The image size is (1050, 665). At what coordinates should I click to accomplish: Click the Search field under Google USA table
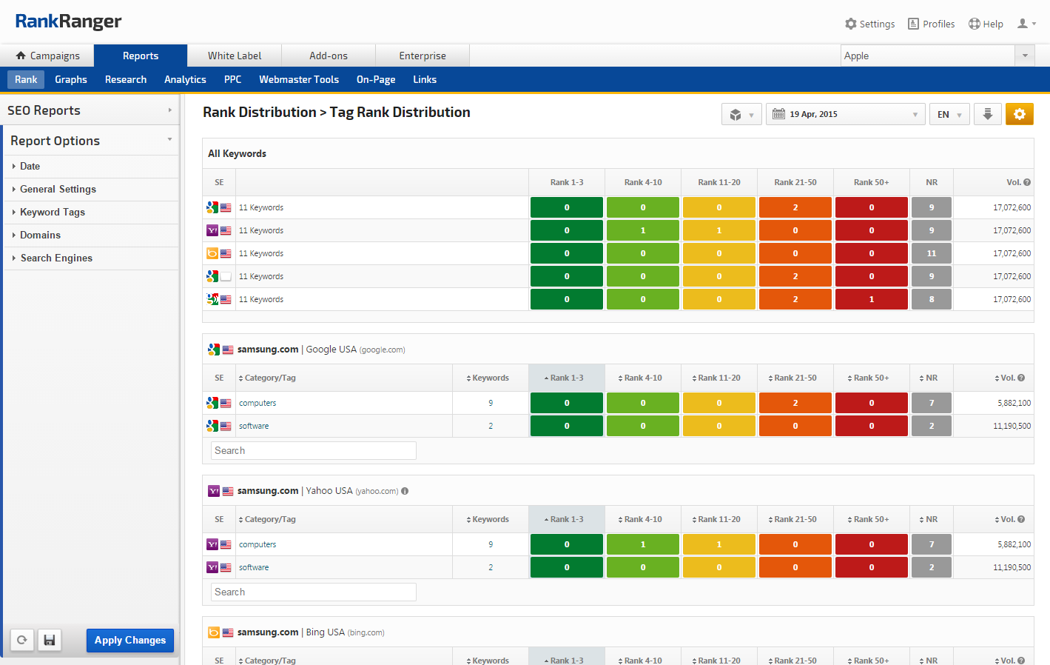pos(313,450)
